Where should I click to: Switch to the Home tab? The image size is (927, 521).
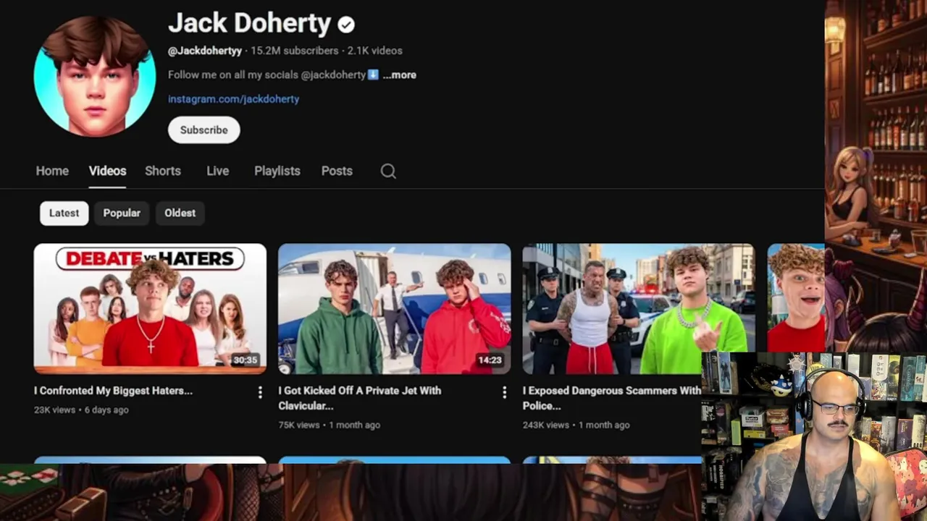52,171
